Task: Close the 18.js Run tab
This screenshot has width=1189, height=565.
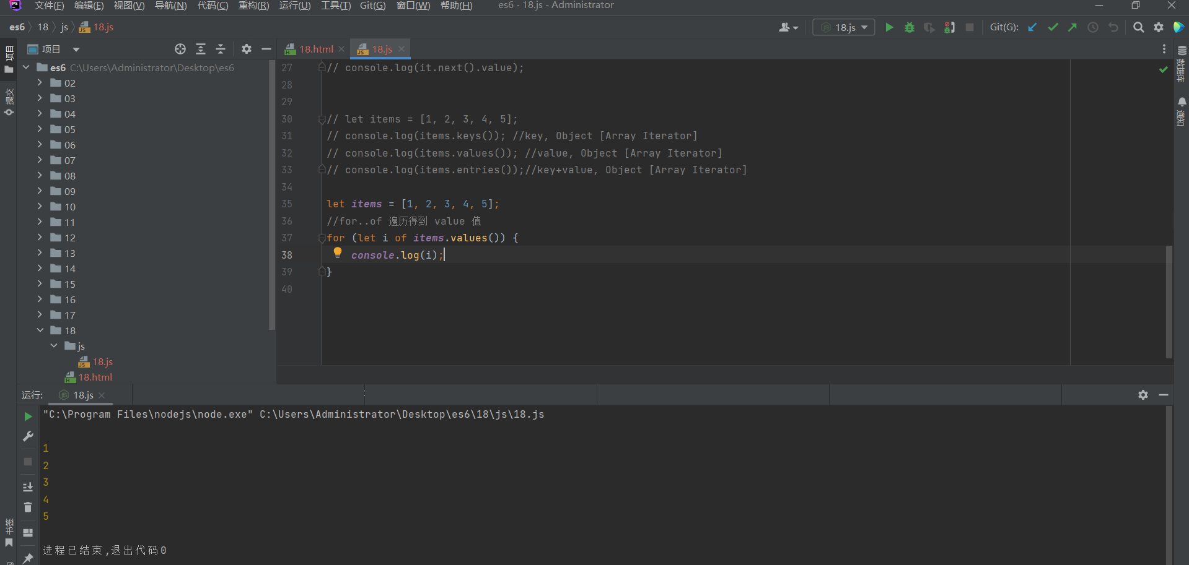Action: coord(102,395)
